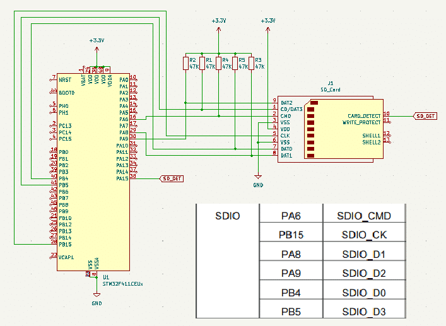Click the PA9 cell in the SDIO table
This screenshot has width=446, height=326.
point(291,273)
